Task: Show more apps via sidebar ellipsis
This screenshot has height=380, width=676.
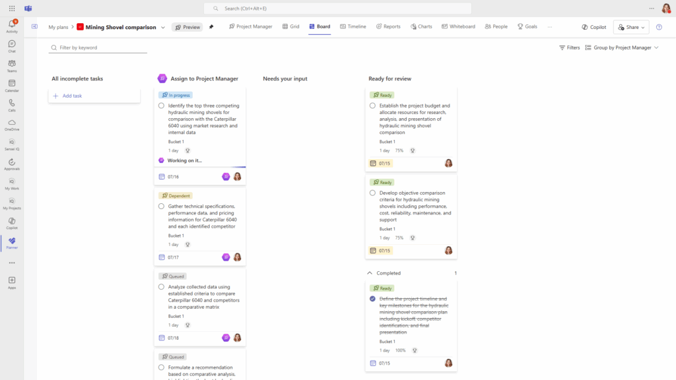Action: (x=12, y=263)
